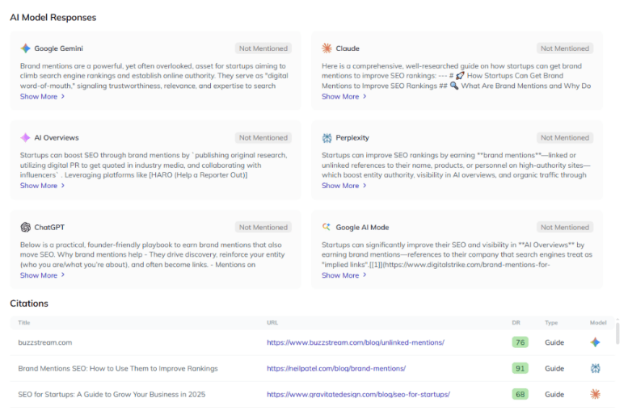Click Claude model icon in gravitatedesign citation row
The height and width of the screenshot is (415, 628).
pos(595,394)
